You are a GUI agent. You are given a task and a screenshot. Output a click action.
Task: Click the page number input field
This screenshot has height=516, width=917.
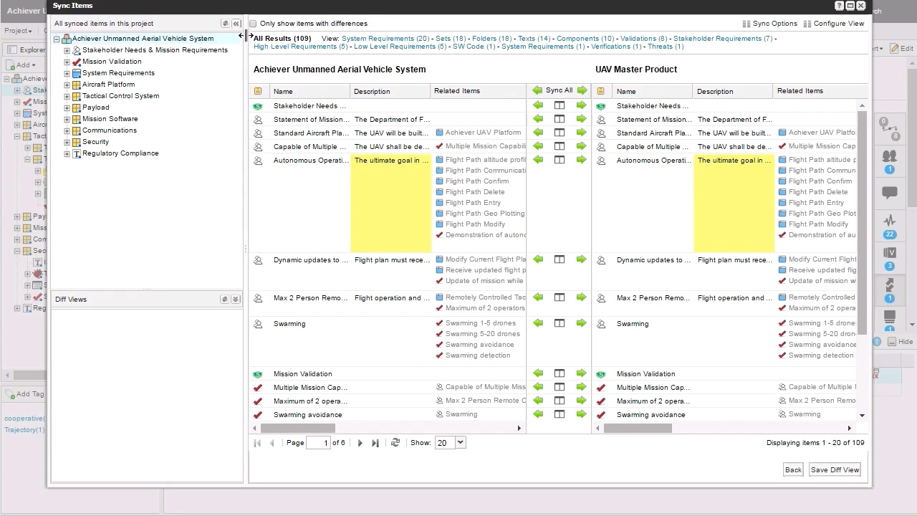[318, 443]
